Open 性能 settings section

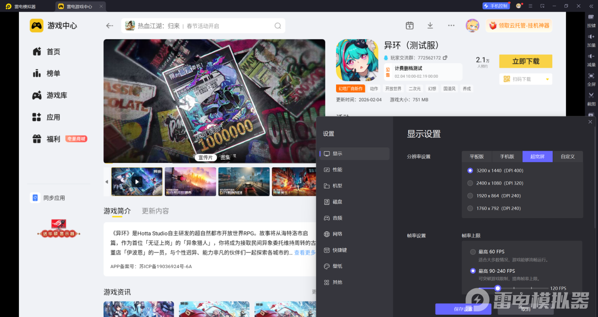(x=354, y=170)
